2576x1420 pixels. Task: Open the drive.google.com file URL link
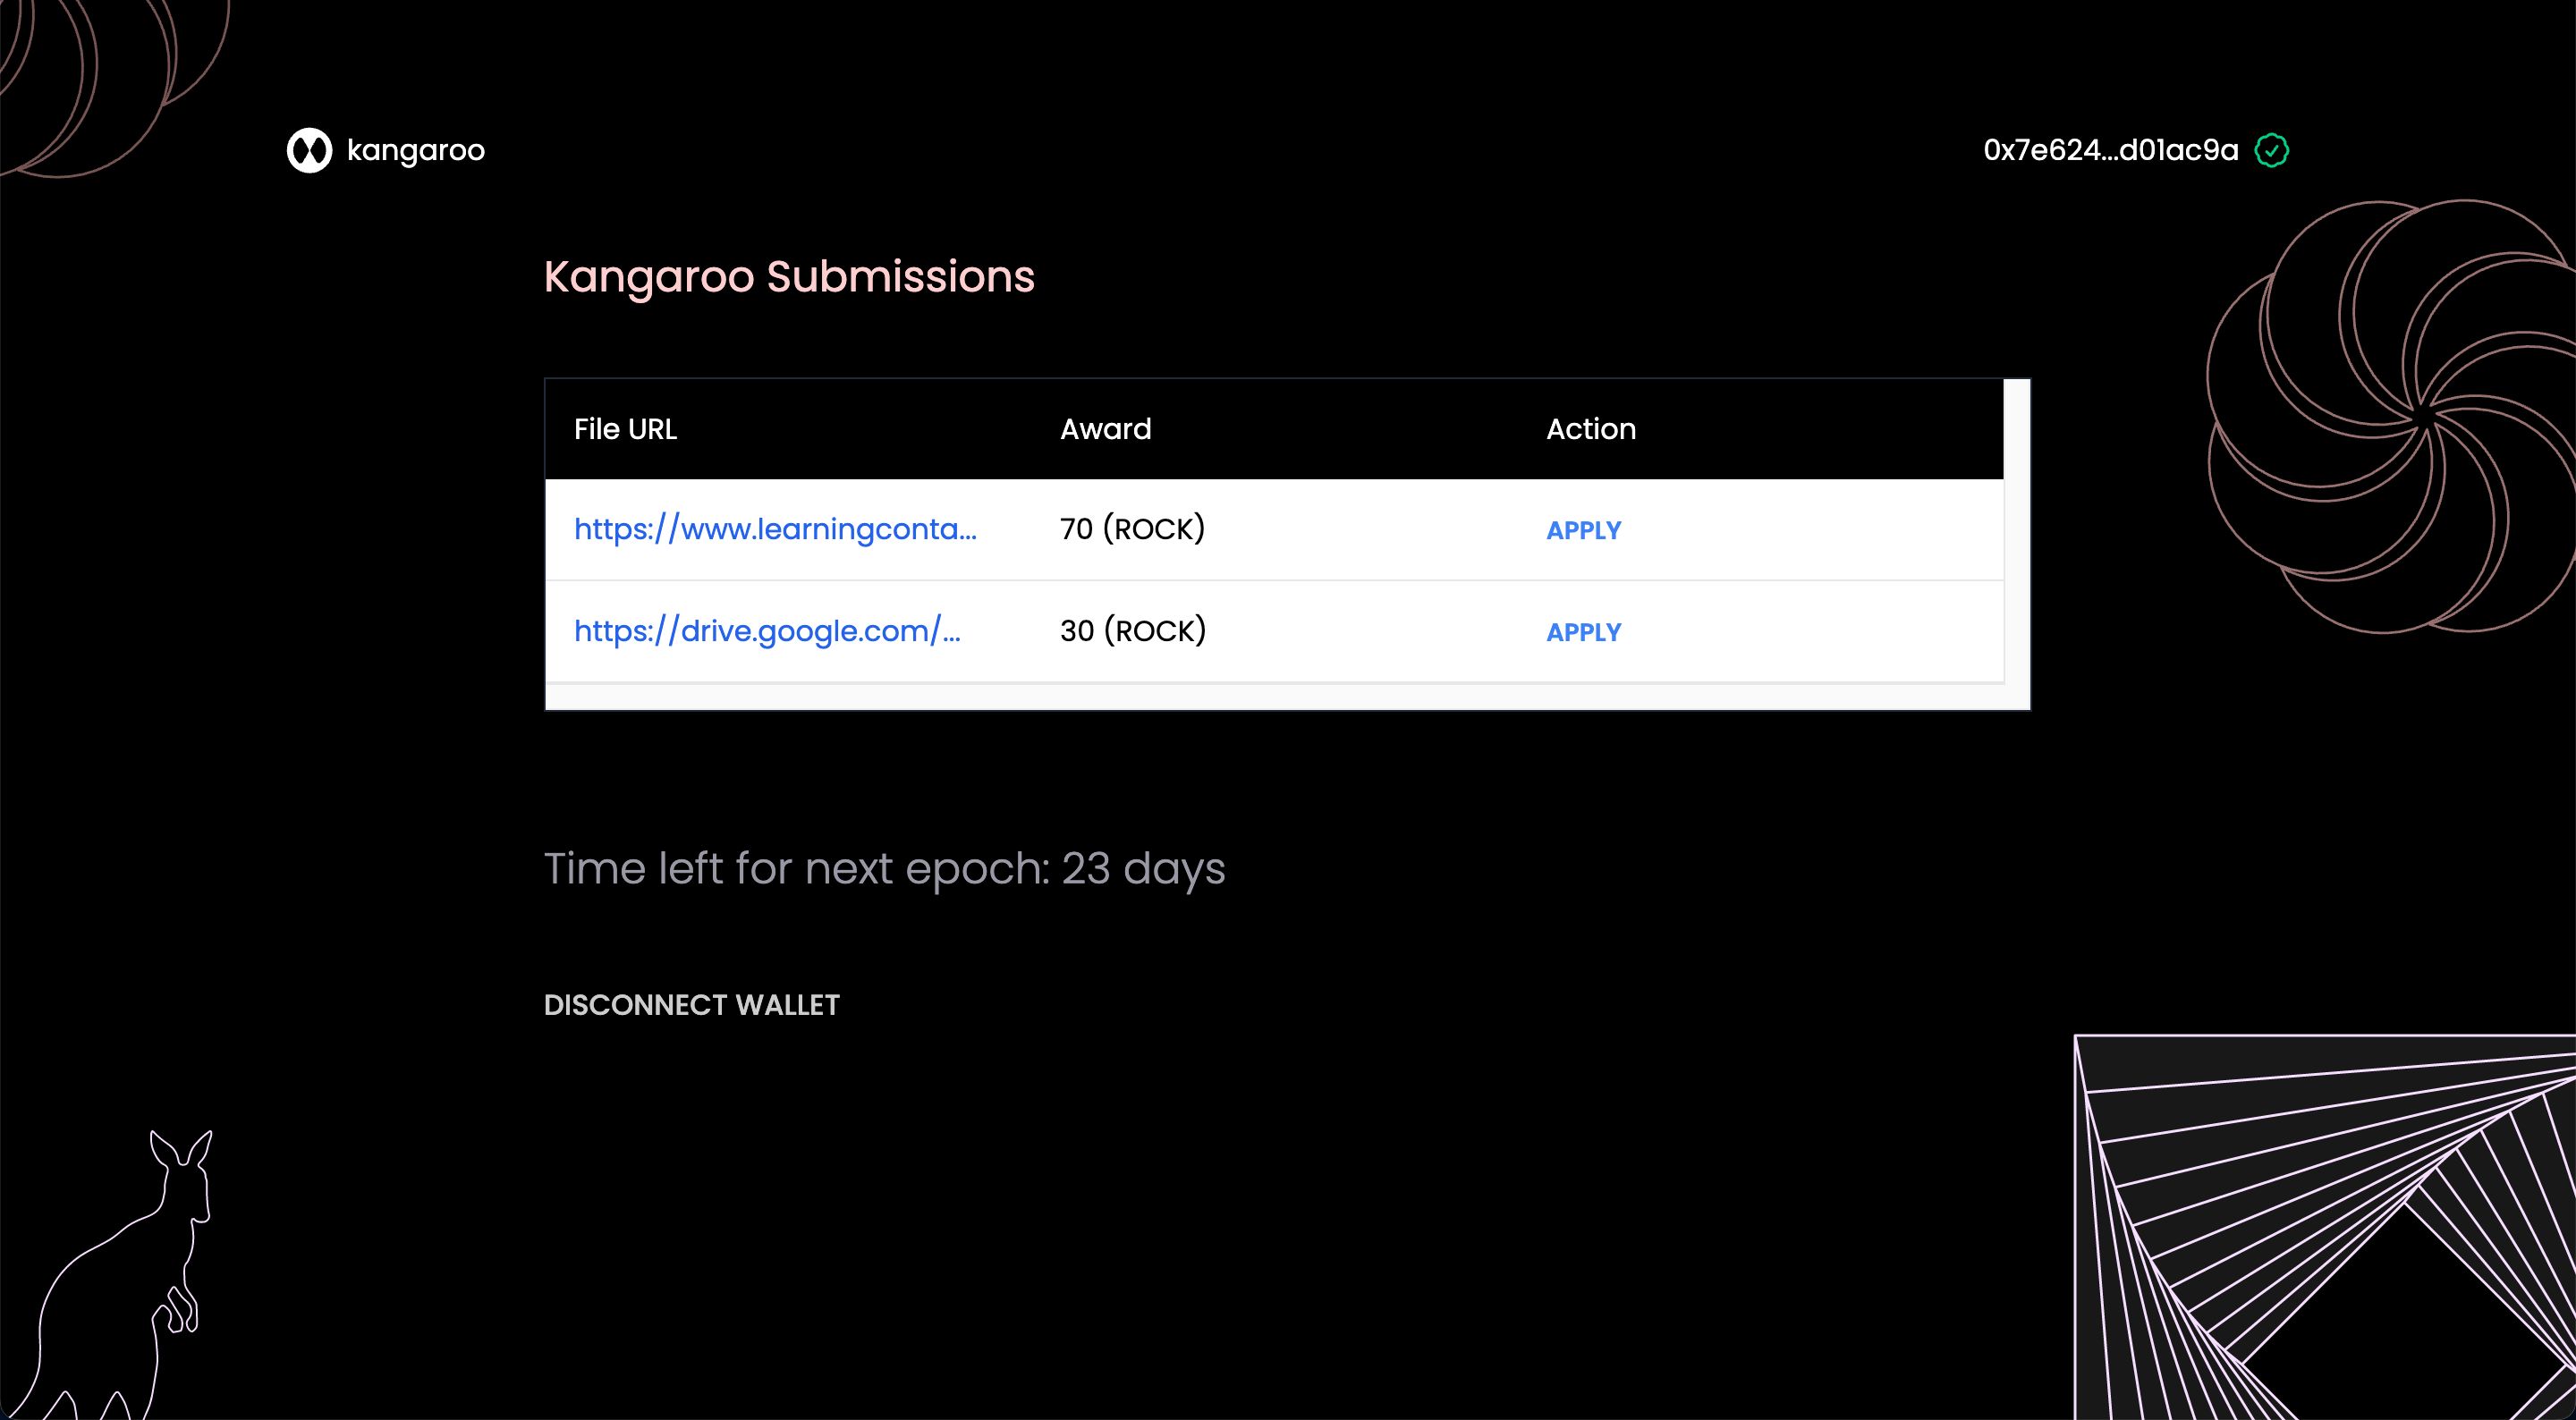click(x=767, y=631)
